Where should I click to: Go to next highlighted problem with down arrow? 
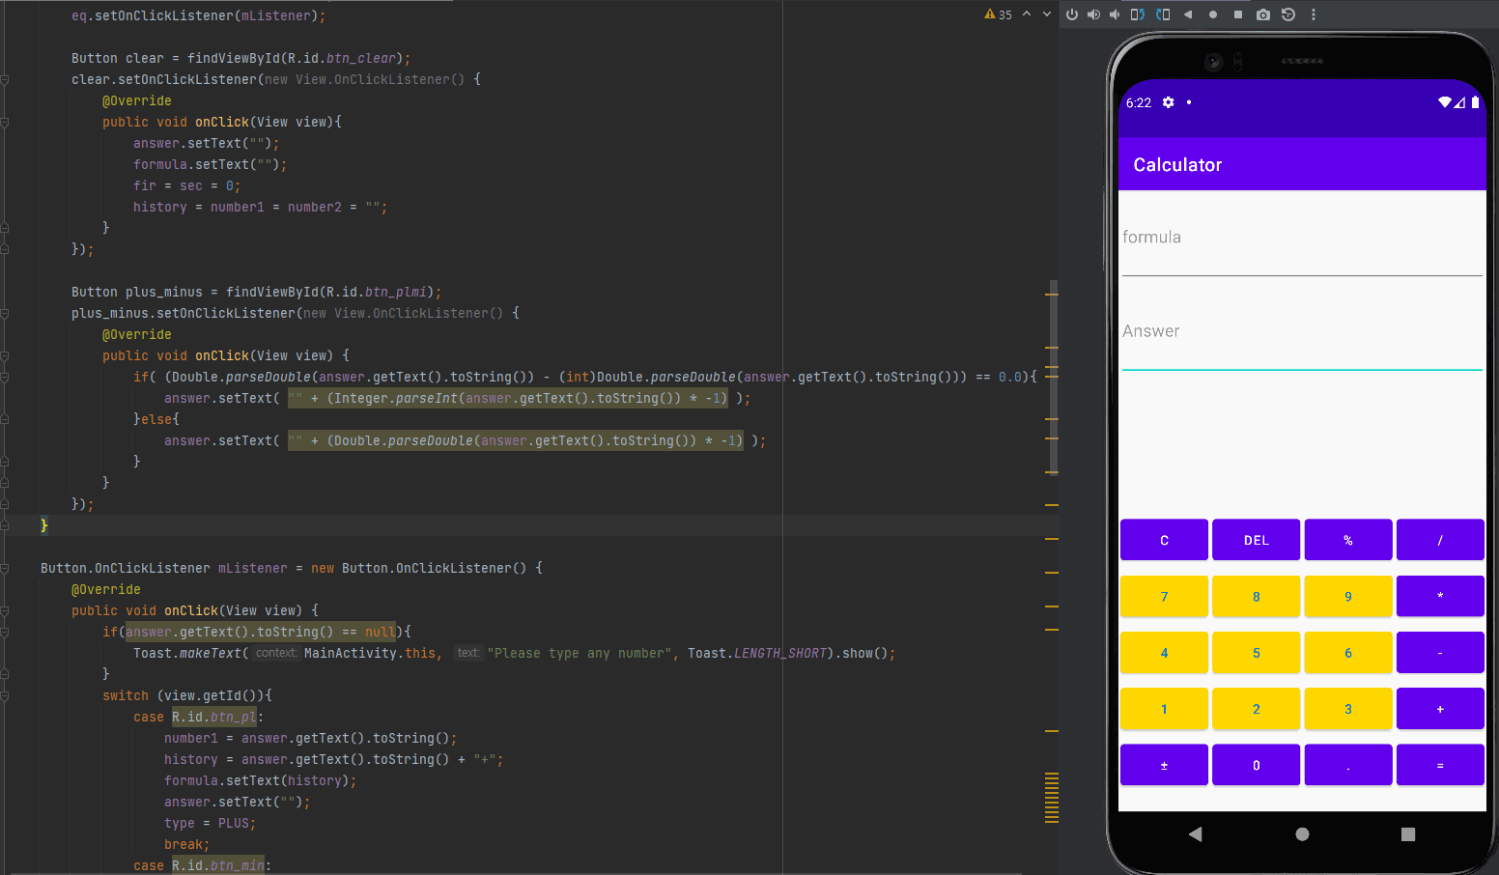[x=1047, y=14]
